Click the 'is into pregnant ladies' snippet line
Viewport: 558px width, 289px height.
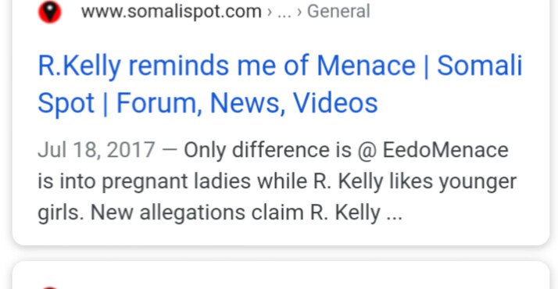tap(277, 182)
